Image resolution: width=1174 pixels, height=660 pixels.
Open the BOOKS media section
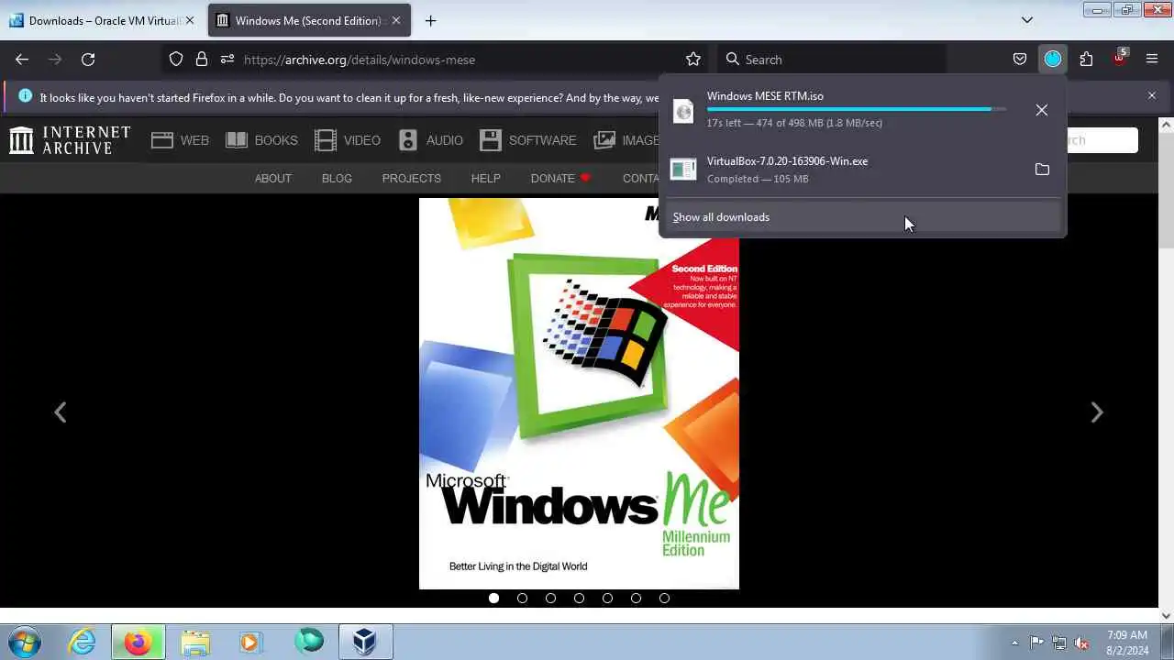(x=262, y=140)
